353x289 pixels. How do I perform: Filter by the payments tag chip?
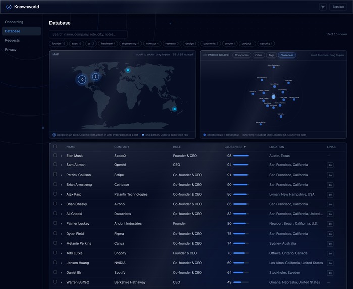point(211,44)
